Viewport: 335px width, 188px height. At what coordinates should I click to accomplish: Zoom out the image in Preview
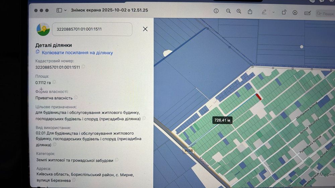228,11
